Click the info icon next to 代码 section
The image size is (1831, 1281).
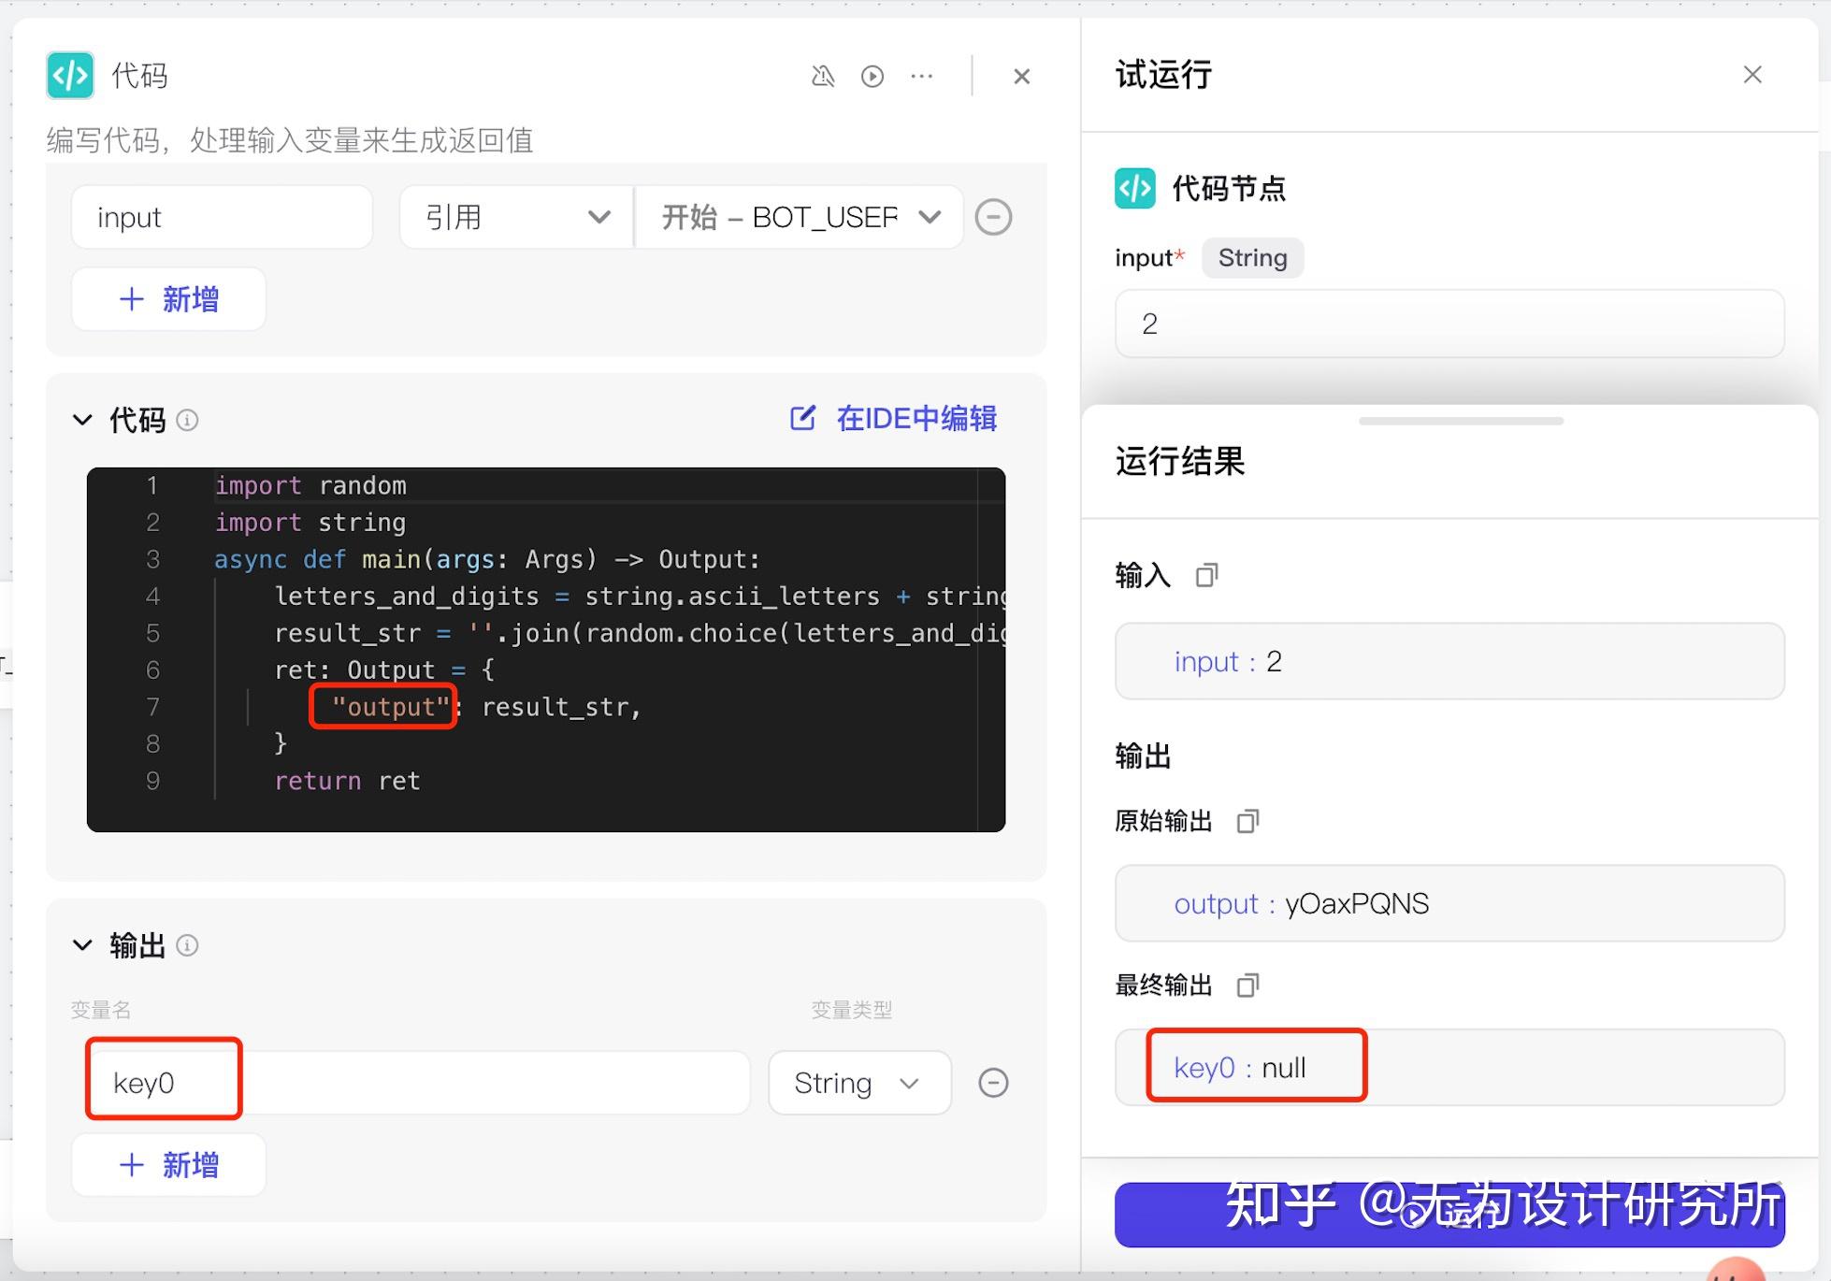tap(188, 420)
